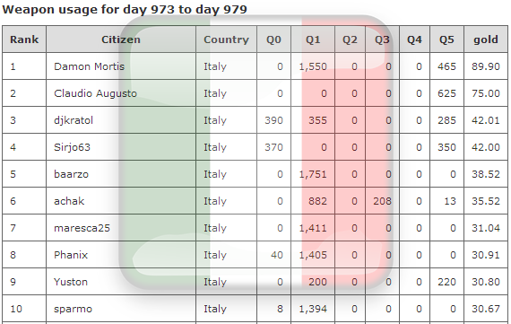This screenshot has width=511, height=324.
Task: Open sparmo citizen entry
Action: (73, 309)
